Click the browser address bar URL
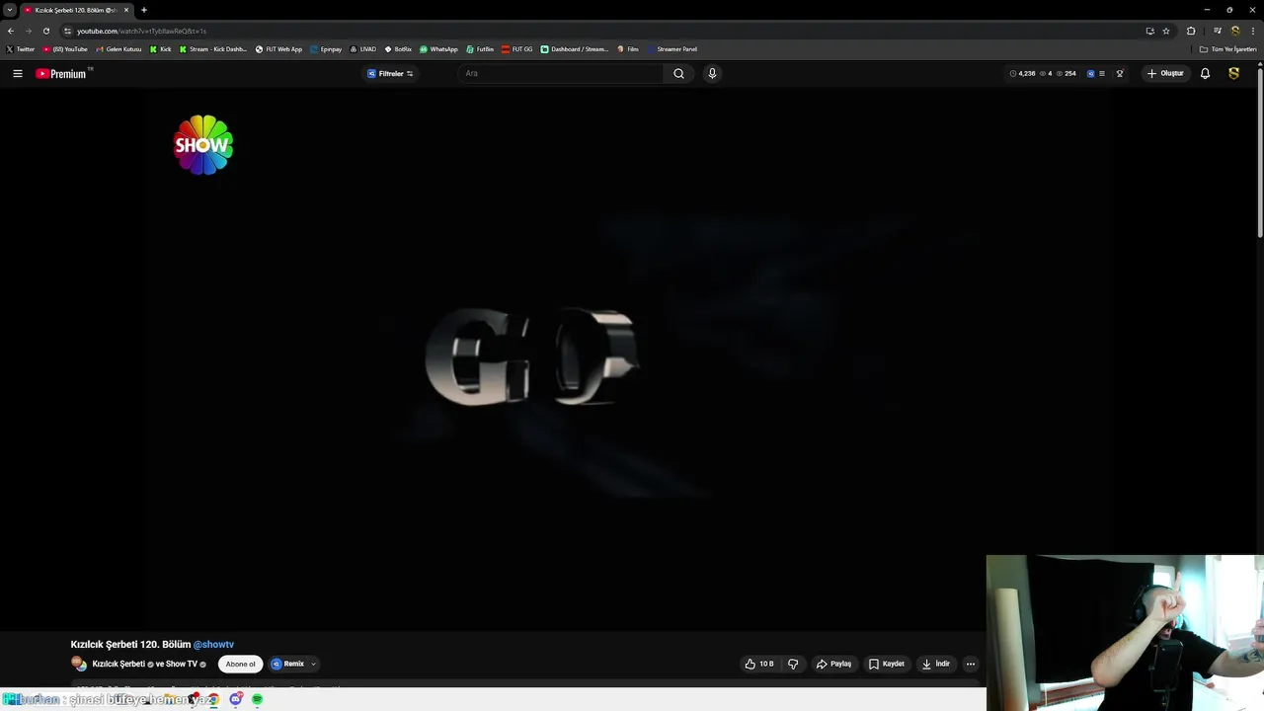The image size is (1264, 711). (142, 31)
